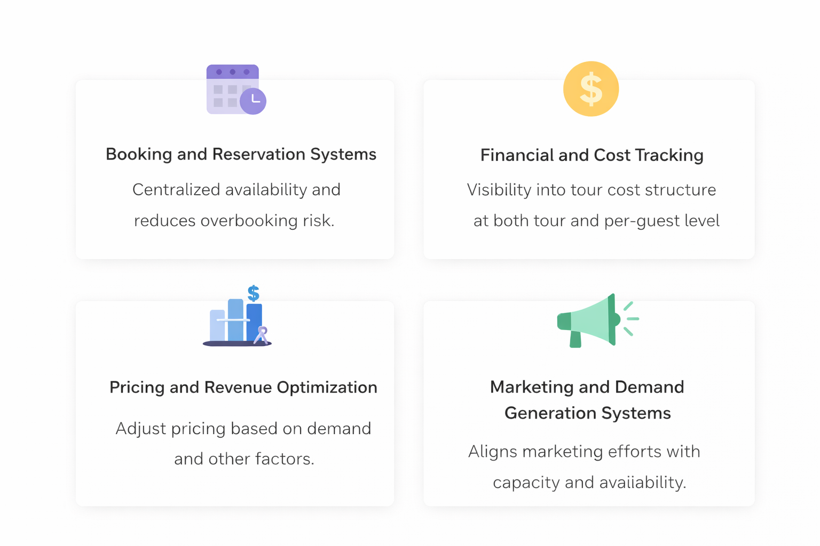Click the megaphone sound lines
The width and height of the screenshot is (820, 546).
631,319
